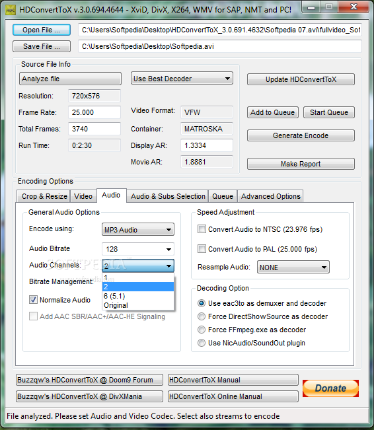Image resolution: width=374 pixels, height=430 pixels.
Task: Open the Audio Bitrate 128 dropdown
Action: [138, 249]
